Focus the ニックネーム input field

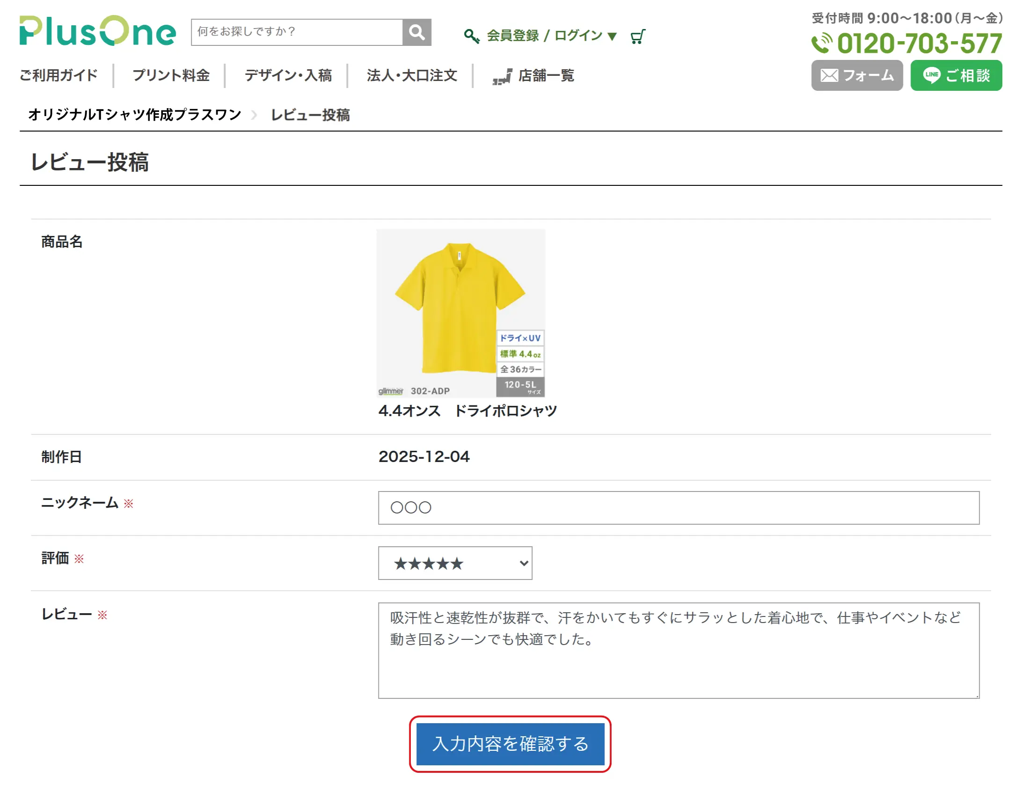678,508
